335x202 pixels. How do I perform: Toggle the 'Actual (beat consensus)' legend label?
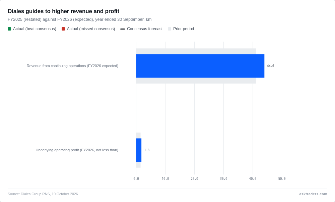pyautogui.click(x=35, y=29)
